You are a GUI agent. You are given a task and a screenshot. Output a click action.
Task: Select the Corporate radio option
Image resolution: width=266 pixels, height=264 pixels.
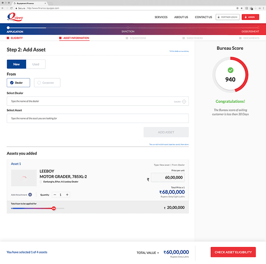coord(47,83)
